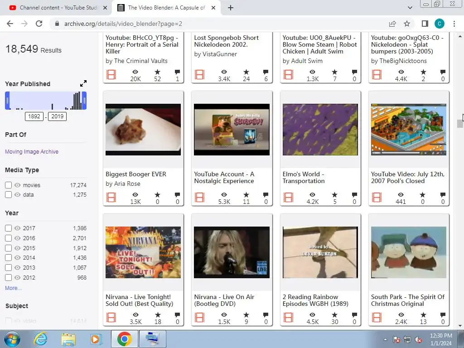Open Elmo's World purple thumbnail
Screen dimensions: 464x348
click(320, 129)
